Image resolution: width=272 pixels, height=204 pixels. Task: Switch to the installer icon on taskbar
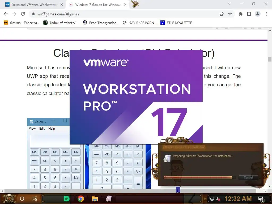(109, 199)
